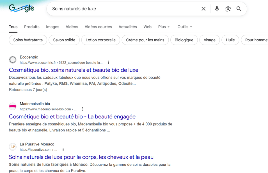Start voice search with microphone icon
This screenshot has width=268, height=173.
tap(217, 9)
